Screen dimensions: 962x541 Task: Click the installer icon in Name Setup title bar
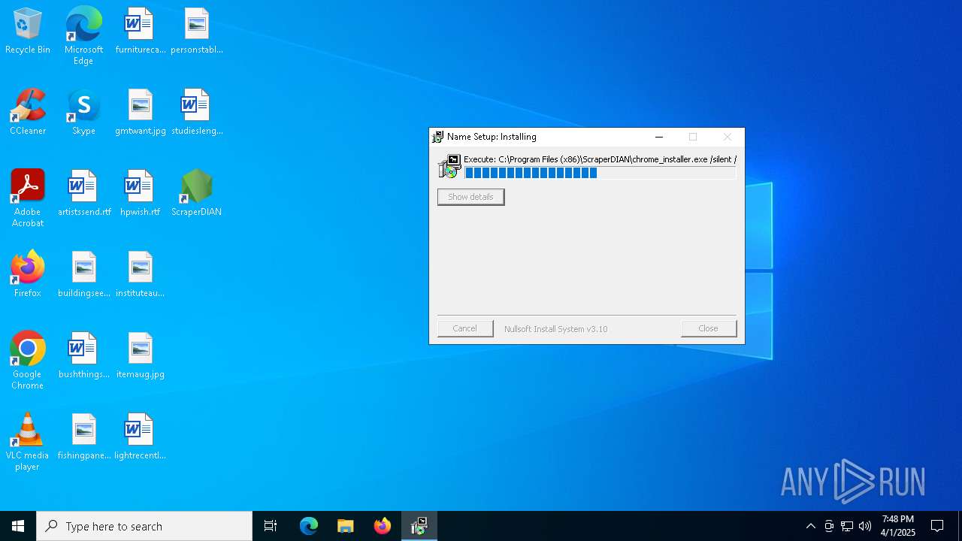coord(437,137)
